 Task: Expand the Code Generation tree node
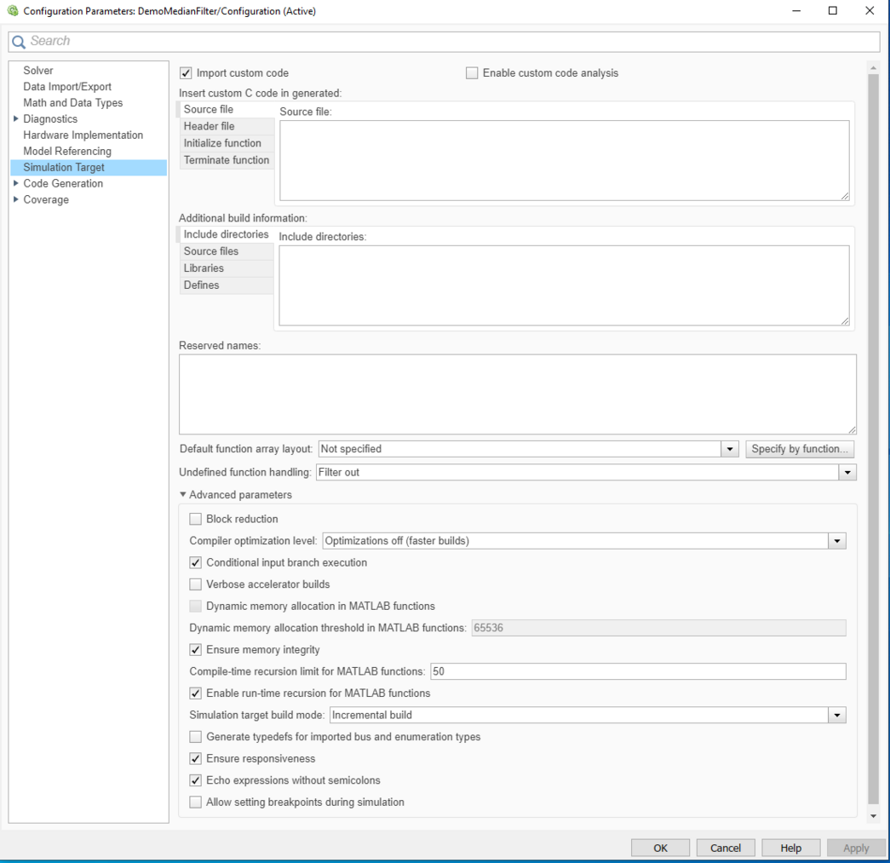[x=16, y=183]
